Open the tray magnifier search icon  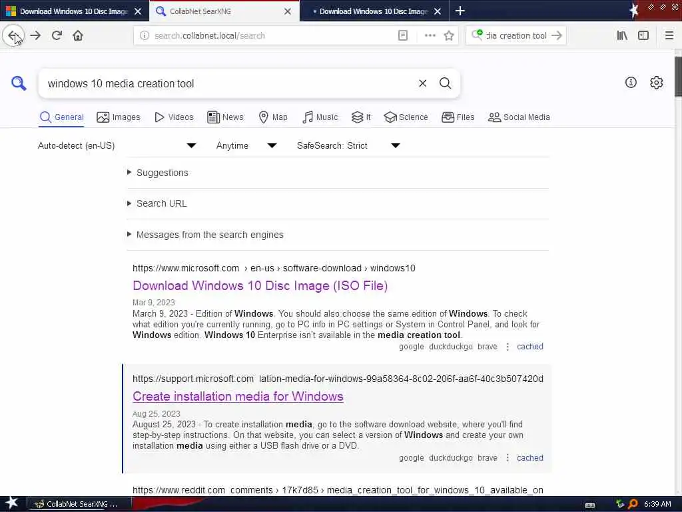[633, 504]
